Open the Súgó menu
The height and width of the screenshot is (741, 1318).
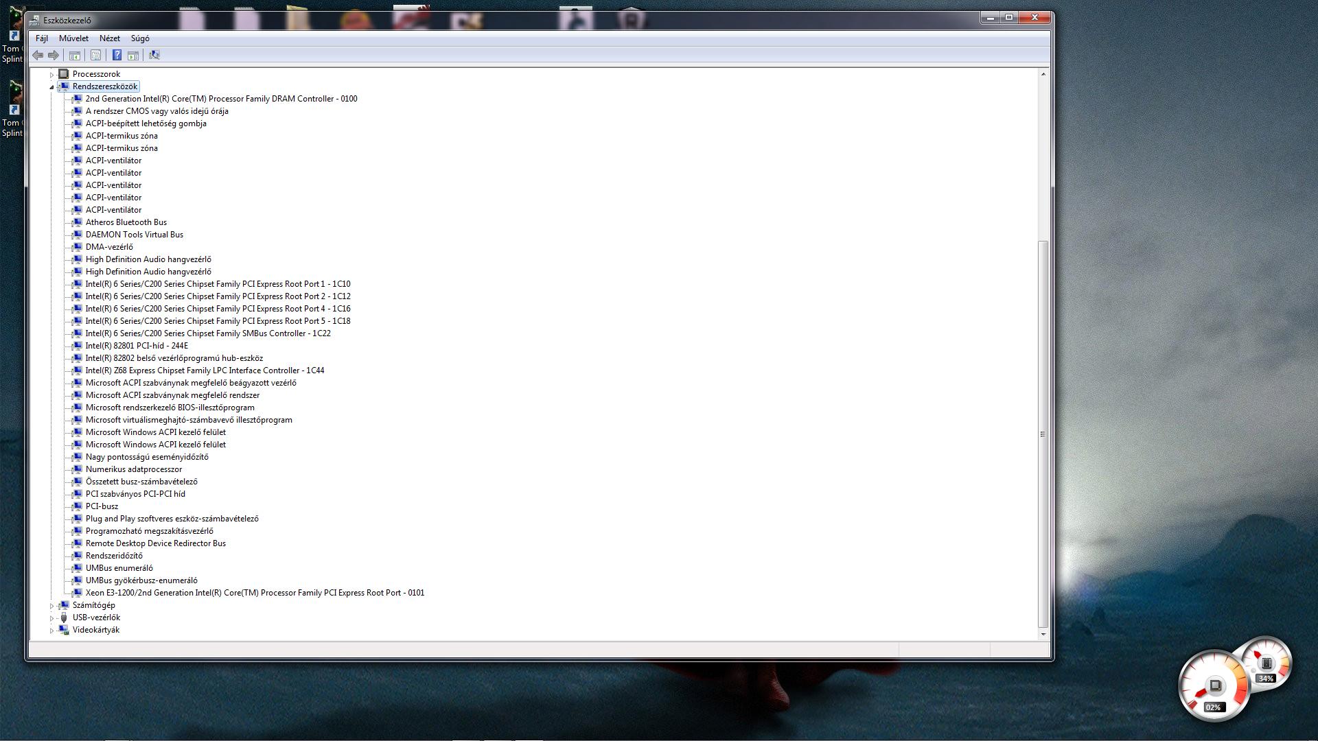point(140,38)
